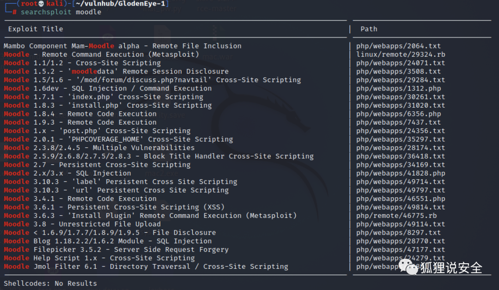Select path 'php/webapps/31020.txt'
This screenshot has width=499, height=290.
pyautogui.click(x=401, y=105)
